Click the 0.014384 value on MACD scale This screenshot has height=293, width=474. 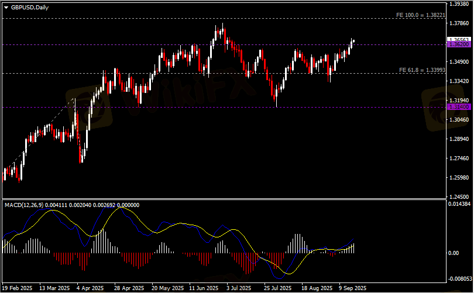(x=458, y=204)
